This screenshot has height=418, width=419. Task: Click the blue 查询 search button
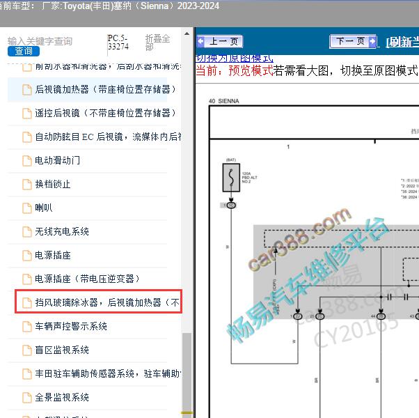(x=24, y=51)
